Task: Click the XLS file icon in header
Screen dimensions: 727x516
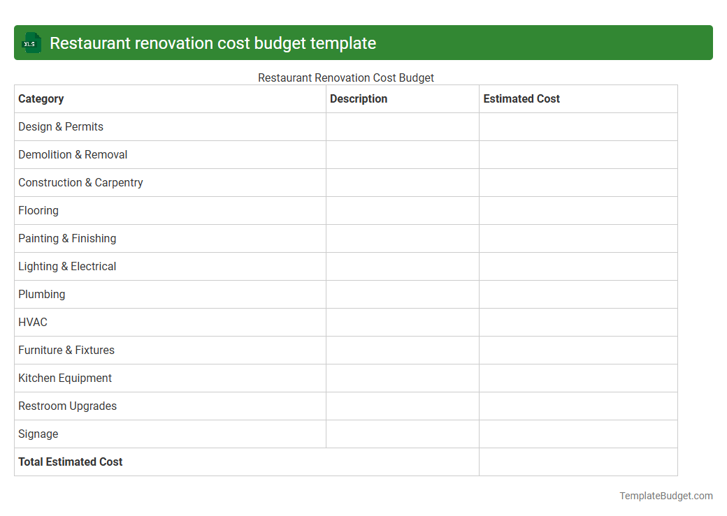Action: [31, 43]
